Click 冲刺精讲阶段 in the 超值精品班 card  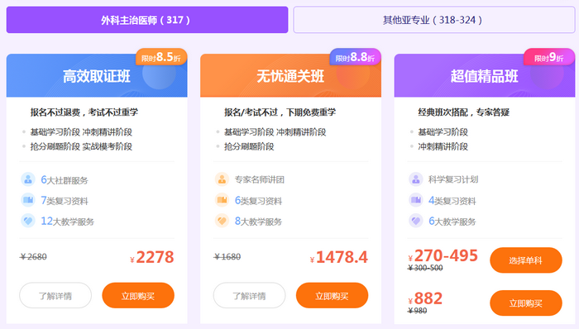443,146
